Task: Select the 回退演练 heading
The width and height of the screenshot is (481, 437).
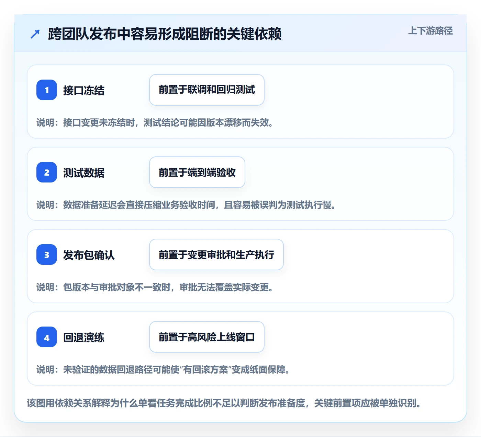Action: pos(84,338)
